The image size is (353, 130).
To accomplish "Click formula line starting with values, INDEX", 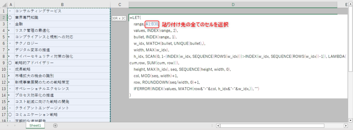I will pyautogui.click(x=155, y=30).
